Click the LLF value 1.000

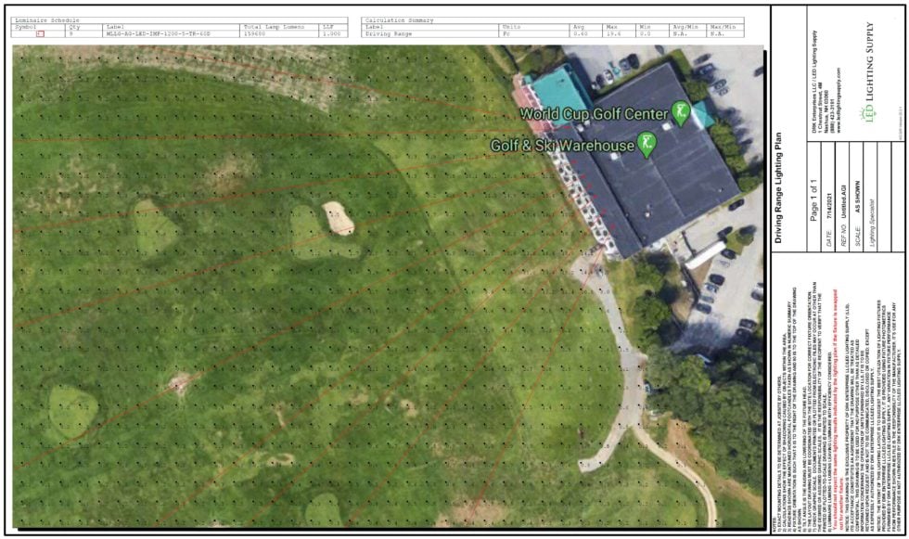[332, 34]
